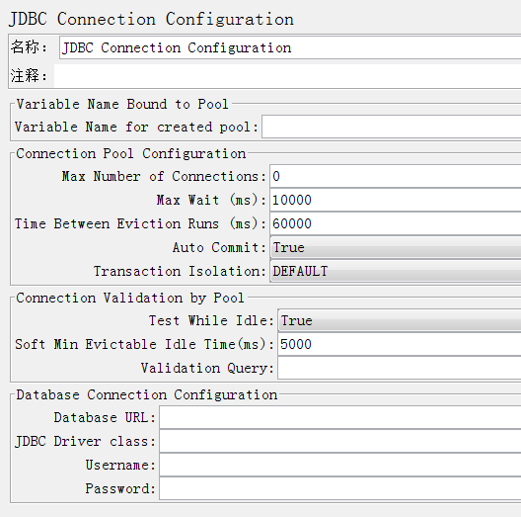The width and height of the screenshot is (521, 517).
Task: Select the JDBC Driver class field
Action: coord(340,441)
